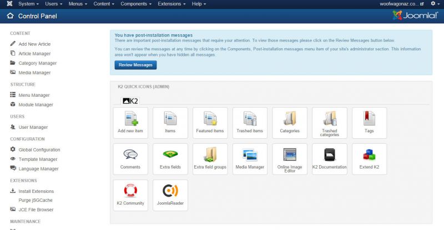The width and height of the screenshot is (444, 230).
Task: Open K2 Comments speech bubble icon
Action: 130,159
